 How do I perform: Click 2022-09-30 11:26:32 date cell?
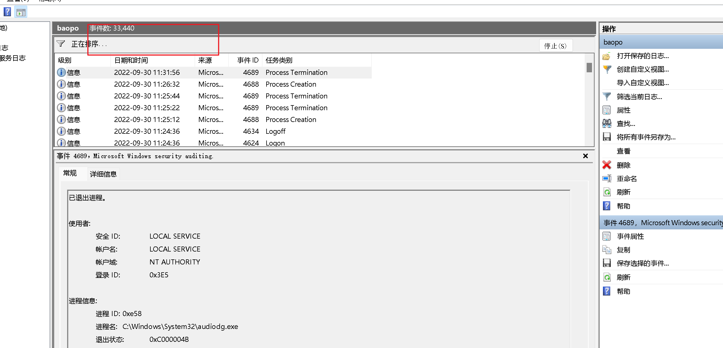click(x=147, y=84)
